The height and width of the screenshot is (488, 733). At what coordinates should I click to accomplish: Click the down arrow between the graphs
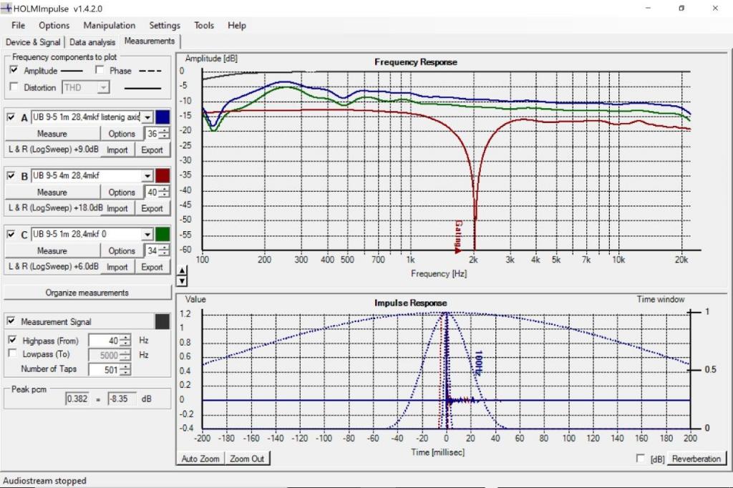coord(182,280)
